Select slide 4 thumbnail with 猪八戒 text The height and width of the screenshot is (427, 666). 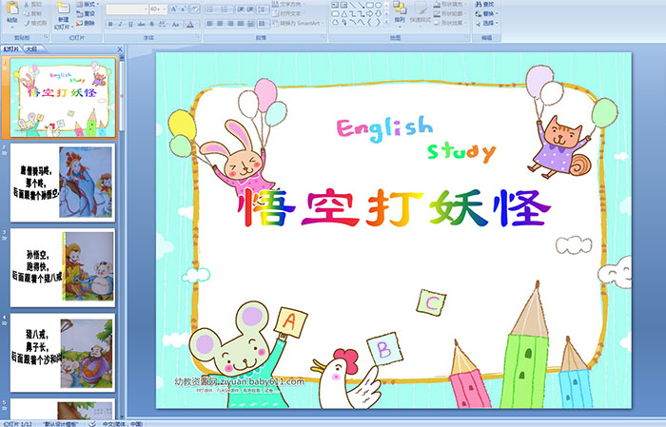pyautogui.click(x=63, y=352)
